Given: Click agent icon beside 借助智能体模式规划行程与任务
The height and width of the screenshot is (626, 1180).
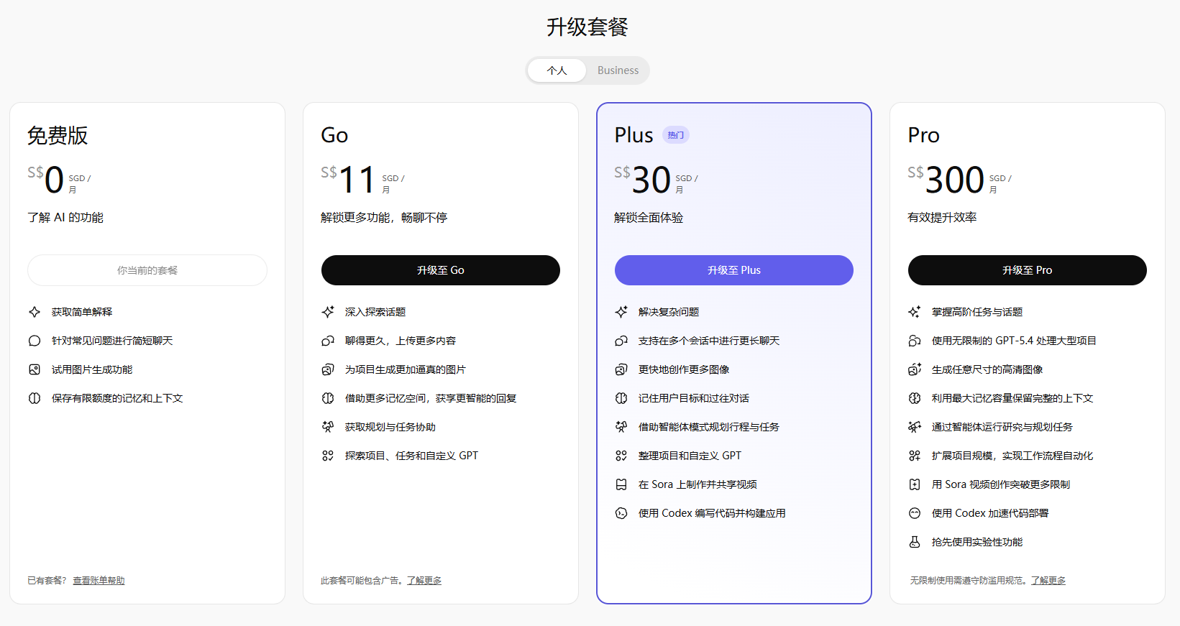Looking at the screenshot, I should tap(621, 427).
